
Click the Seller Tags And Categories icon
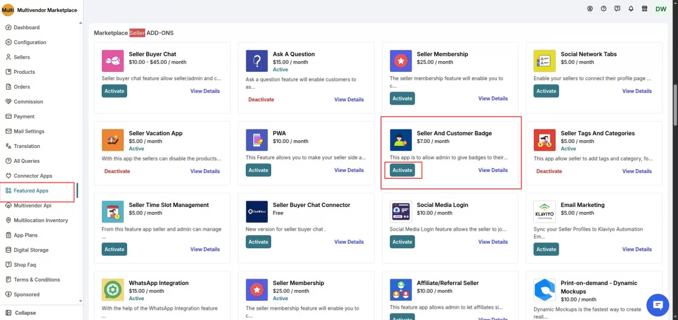[545, 140]
